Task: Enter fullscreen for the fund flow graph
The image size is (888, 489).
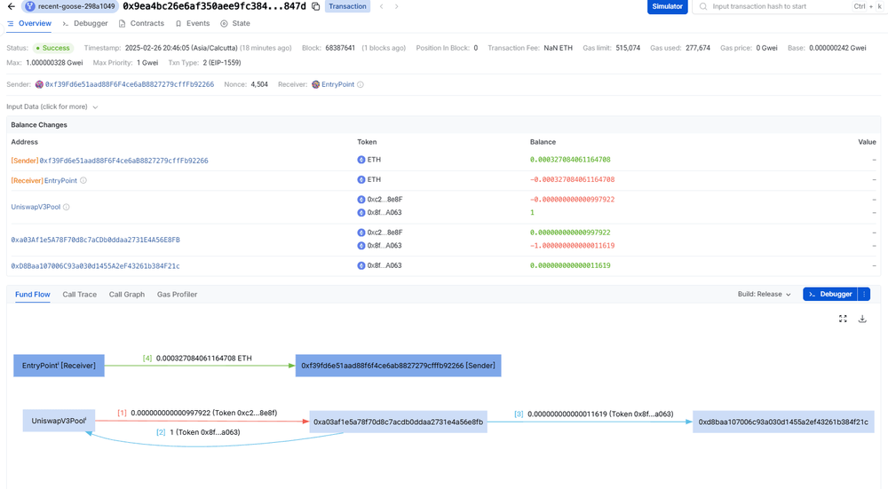Action: [843, 319]
